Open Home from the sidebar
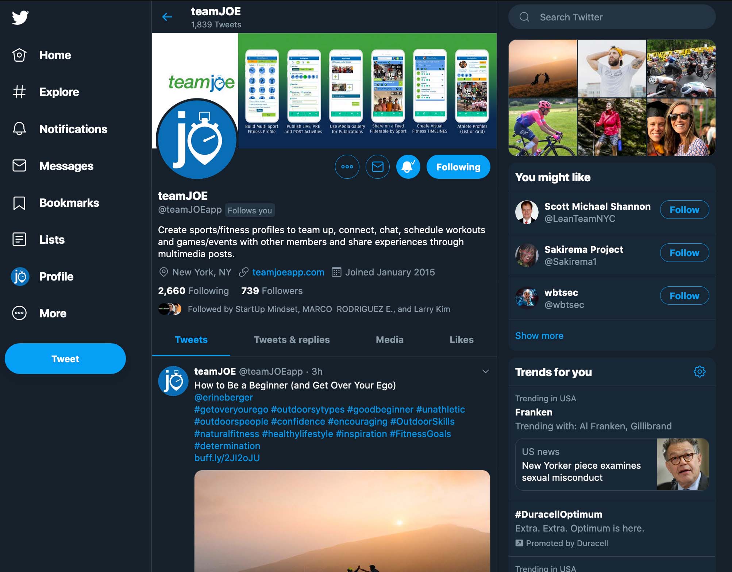Image resolution: width=732 pixels, height=572 pixels. click(42, 55)
